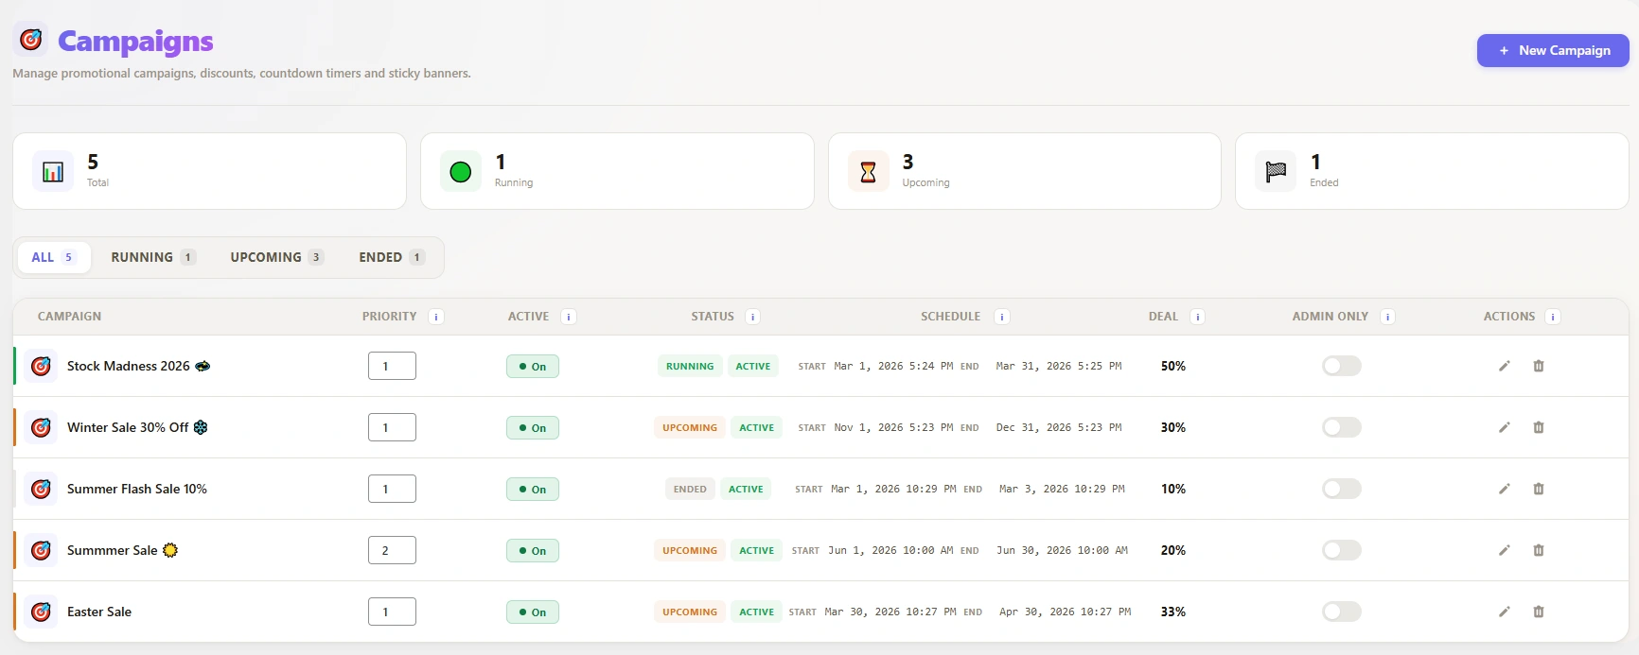The width and height of the screenshot is (1639, 655).
Task: Toggle the On badge for Summer Flash Sale
Action: point(532,489)
